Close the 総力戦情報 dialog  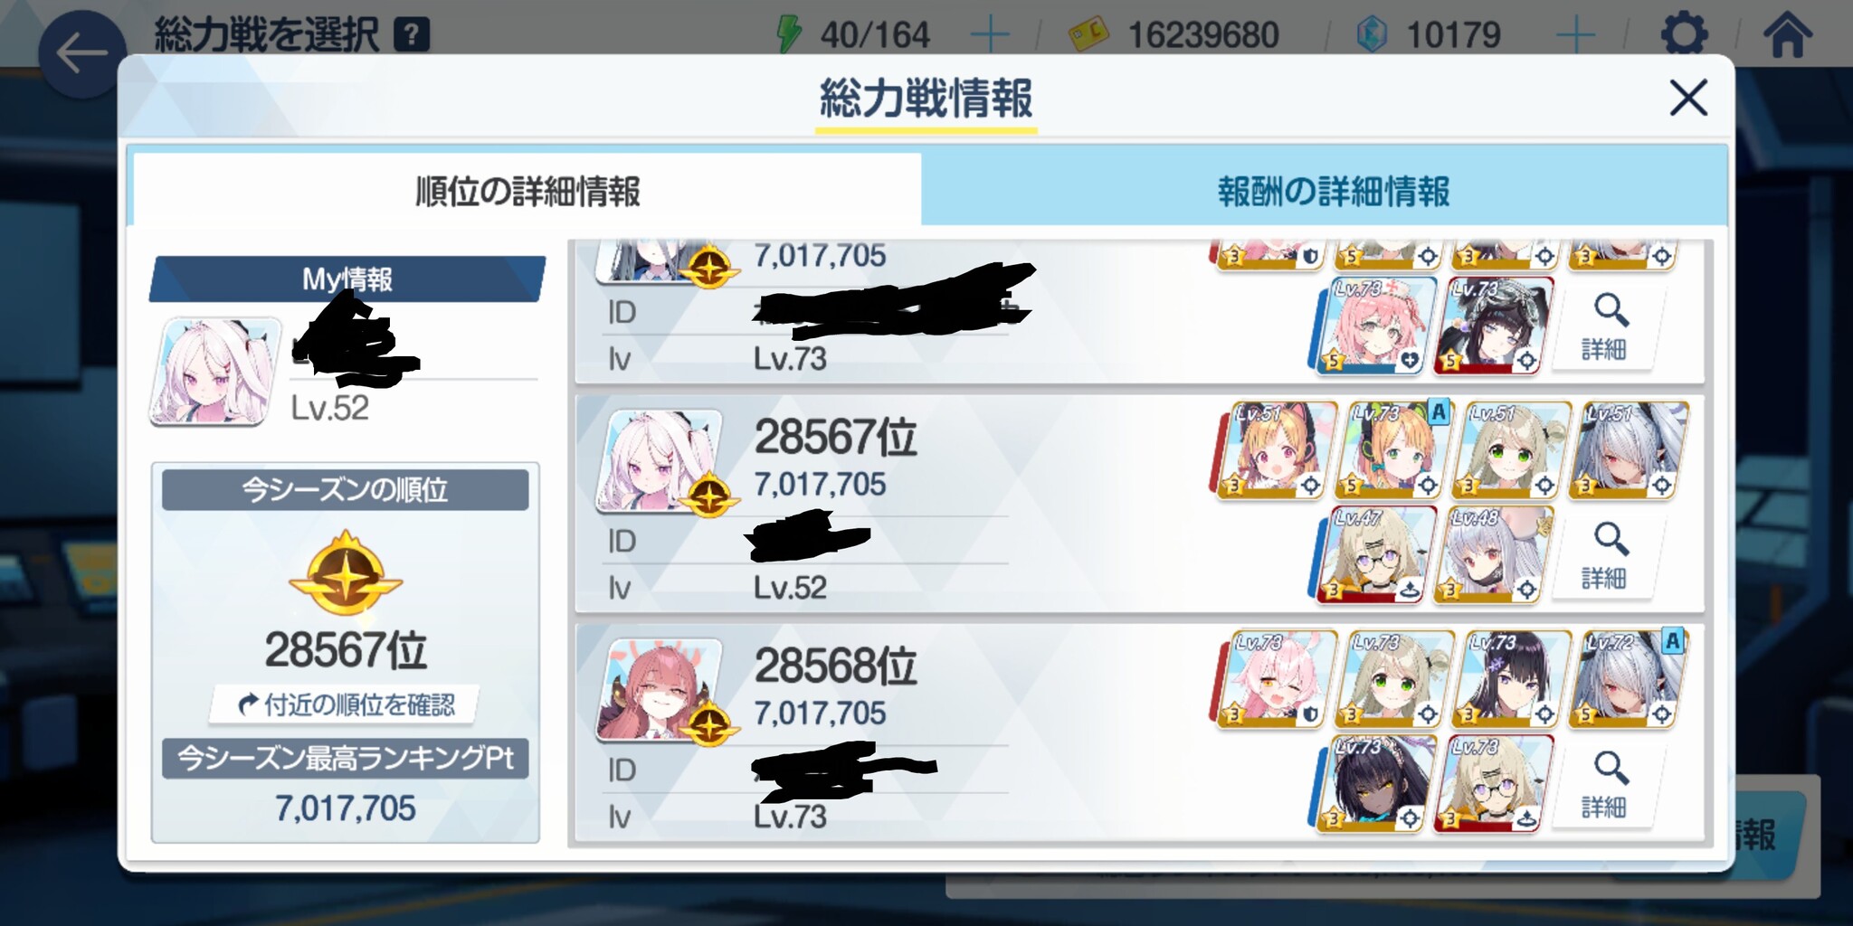tap(1687, 98)
